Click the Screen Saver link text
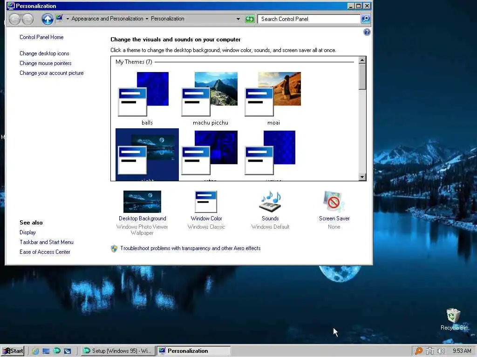Viewport: 477px width, 357px height. tap(334, 218)
